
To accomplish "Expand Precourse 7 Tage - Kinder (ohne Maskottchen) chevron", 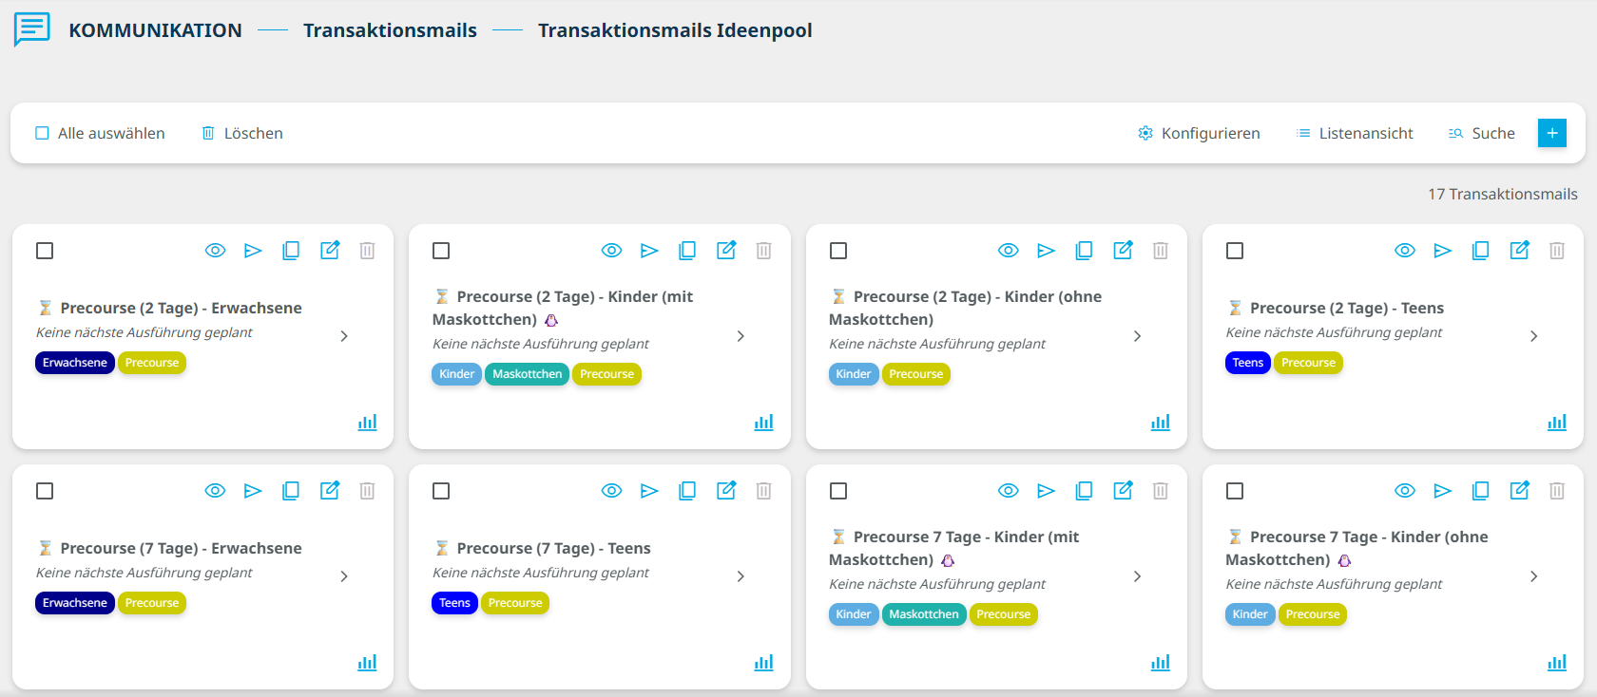I will coord(1534,576).
